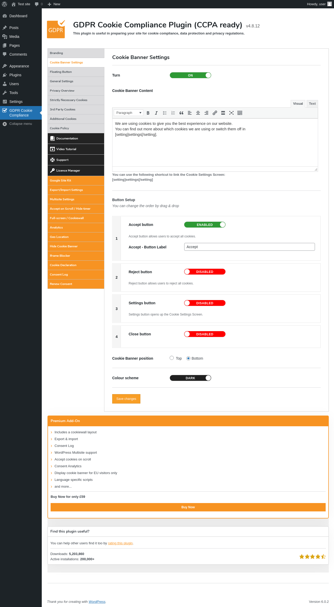Open the Geo Location tab
Viewport: 334px width, 607px height.
[76, 237]
